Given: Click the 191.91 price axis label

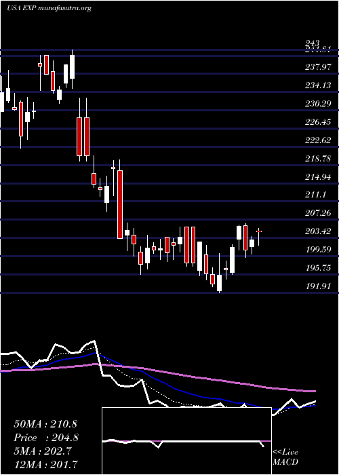Looking at the screenshot, I should [318, 286].
